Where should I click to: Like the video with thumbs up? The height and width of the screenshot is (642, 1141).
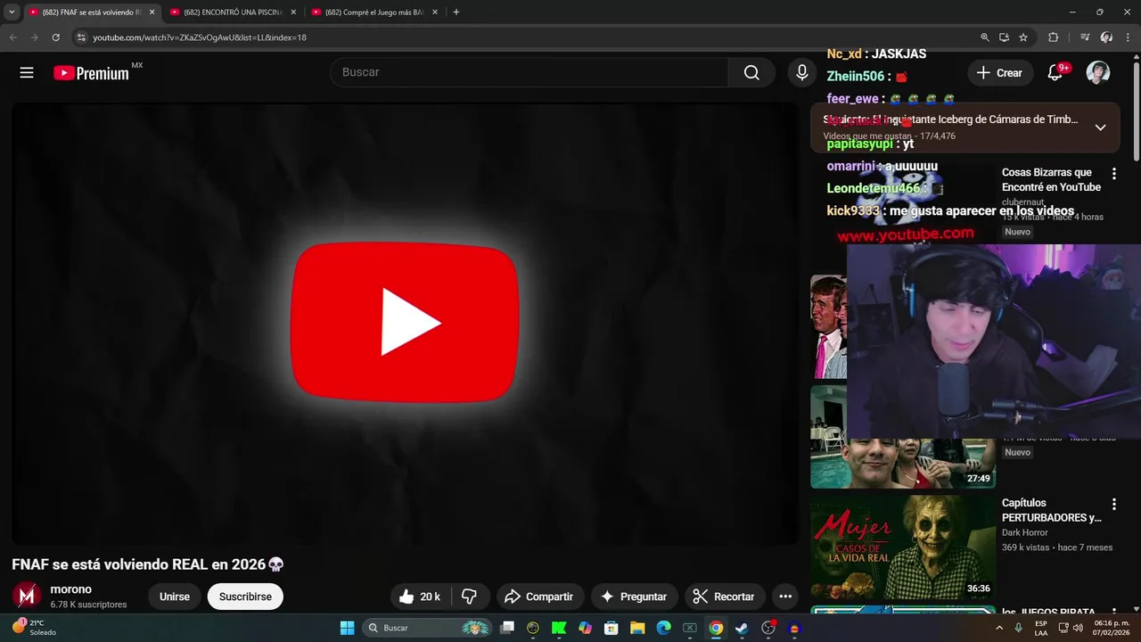[x=420, y=597]
